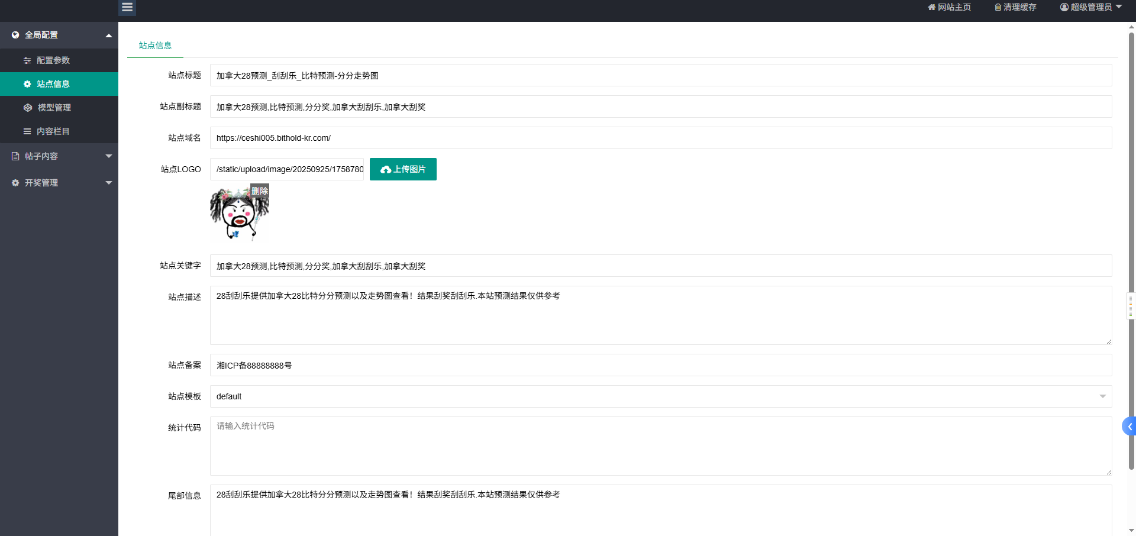The height and width of the screenshot is (536, 1136).
Task: Click the list icon next to 内容栏目
Action: 27,131
